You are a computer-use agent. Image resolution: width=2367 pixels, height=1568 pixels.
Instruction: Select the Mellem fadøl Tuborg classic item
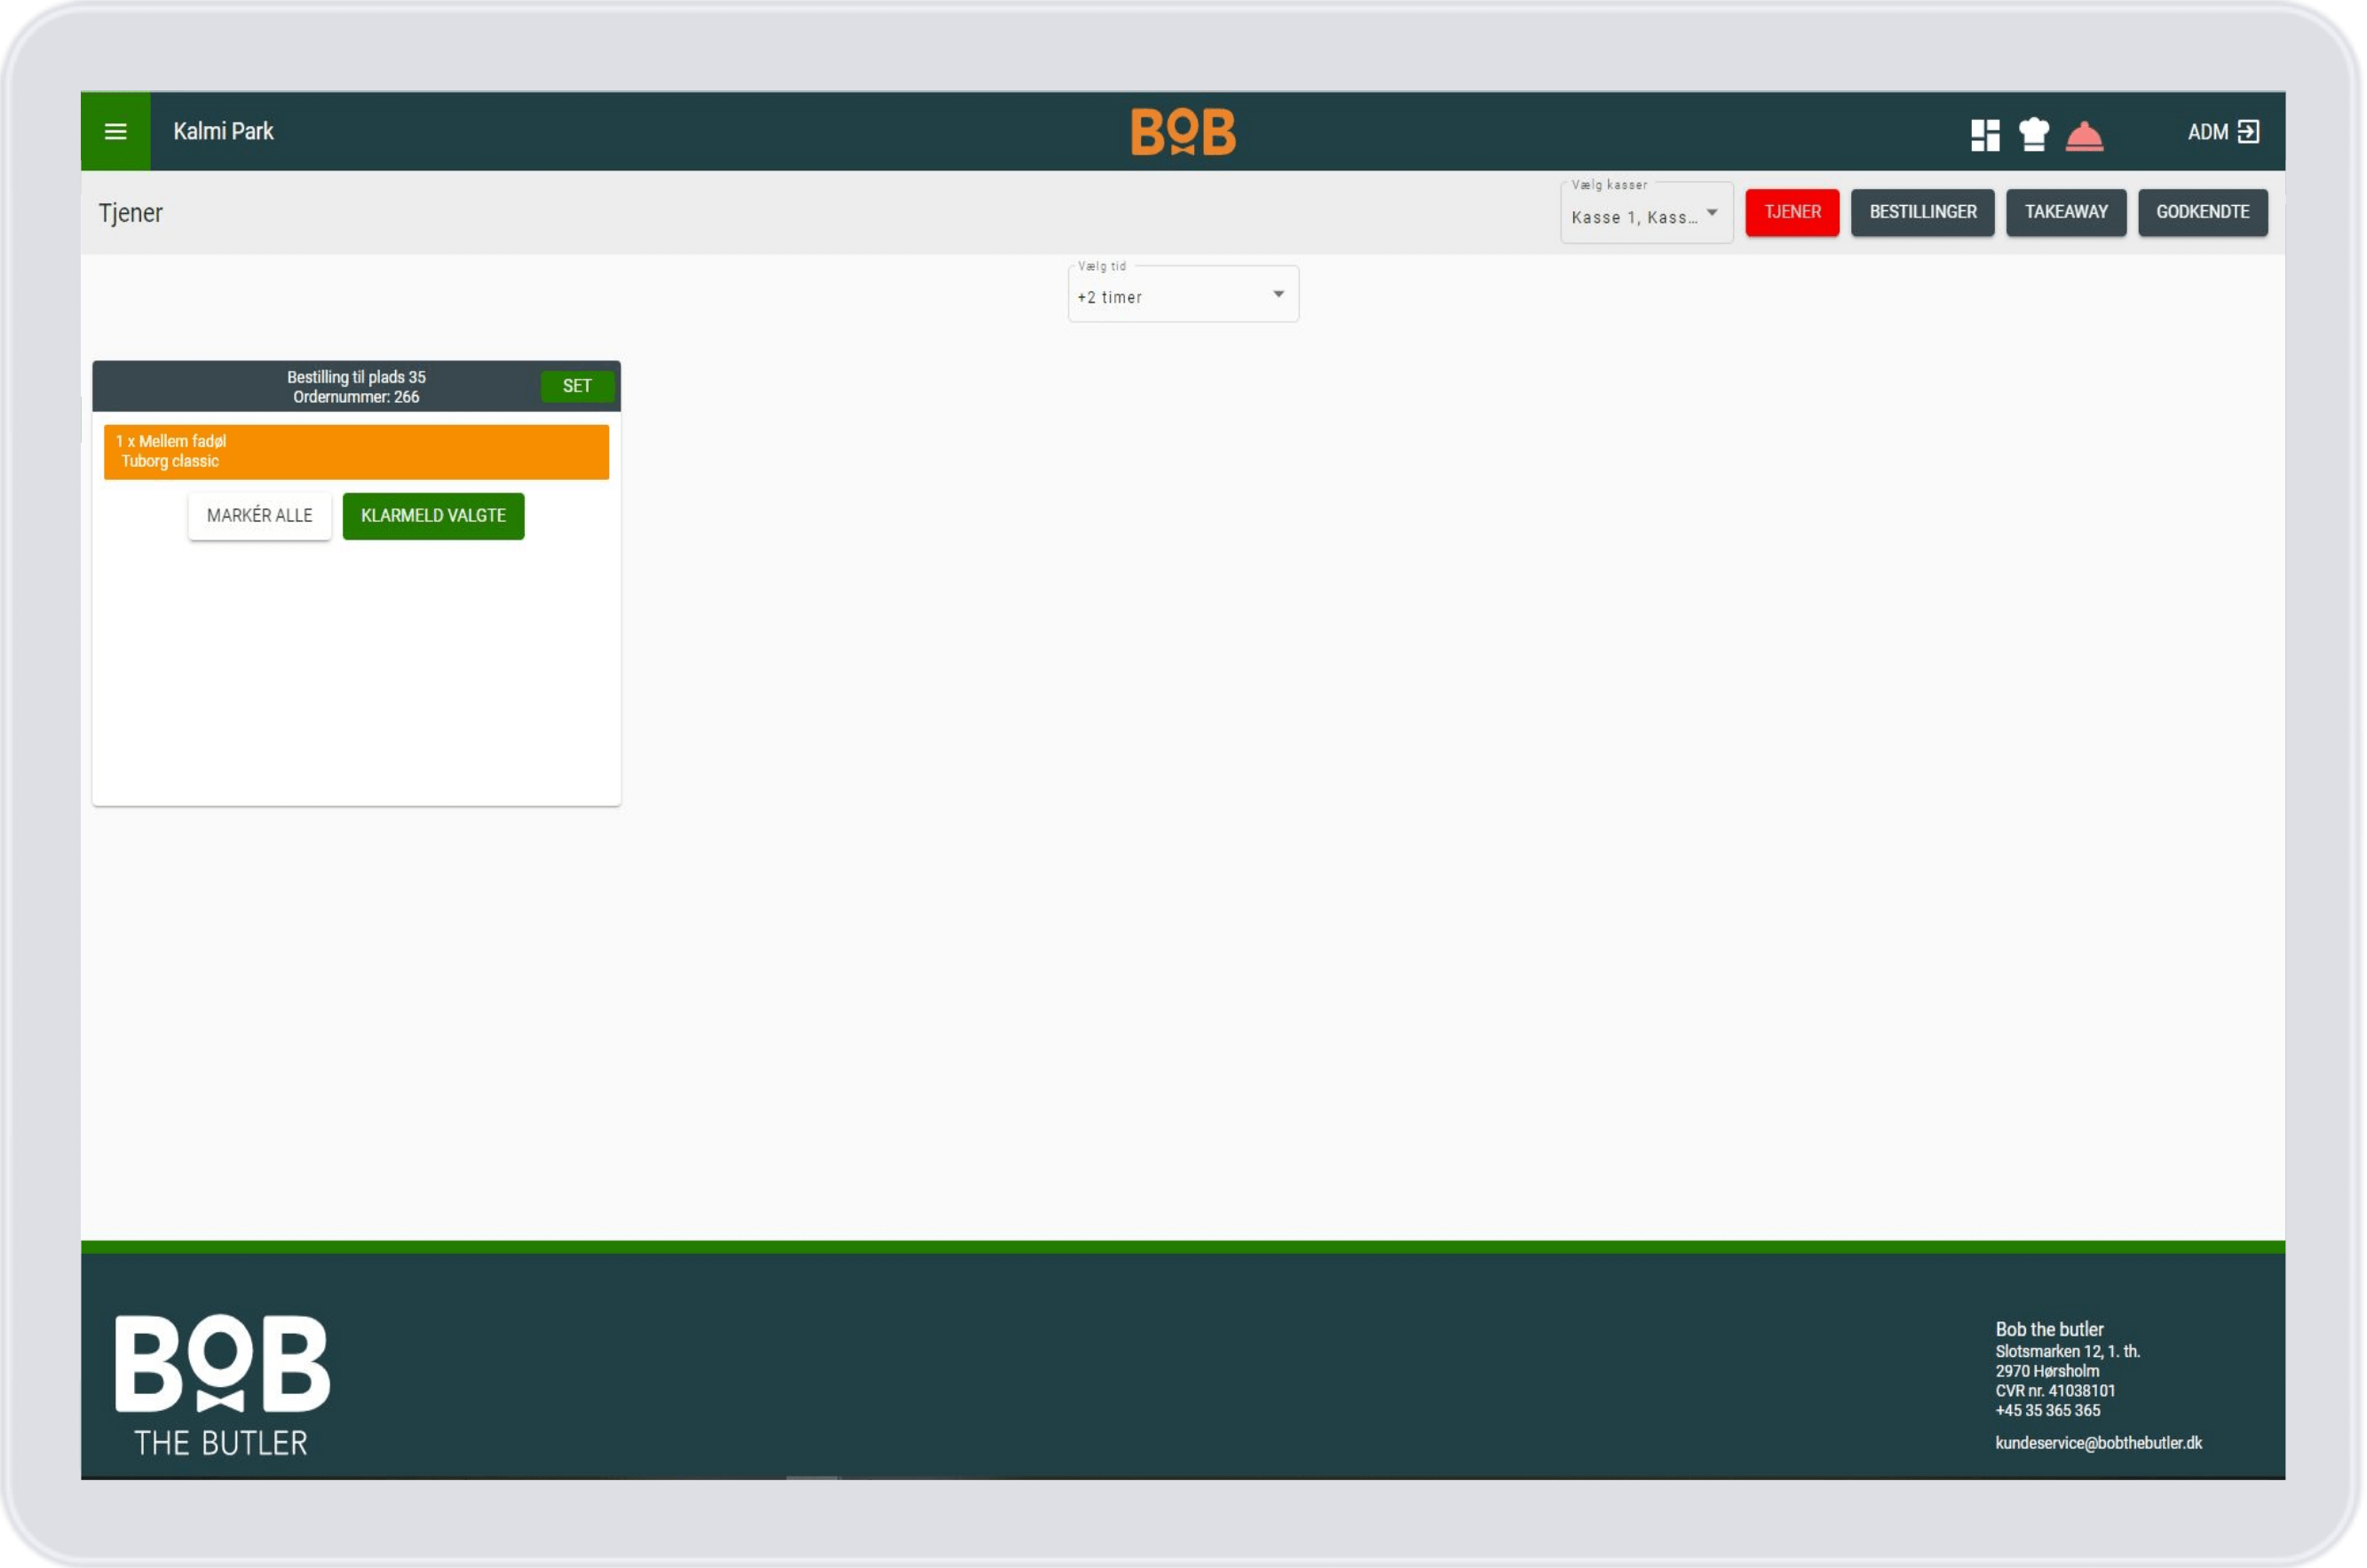[x=356, y=452]
